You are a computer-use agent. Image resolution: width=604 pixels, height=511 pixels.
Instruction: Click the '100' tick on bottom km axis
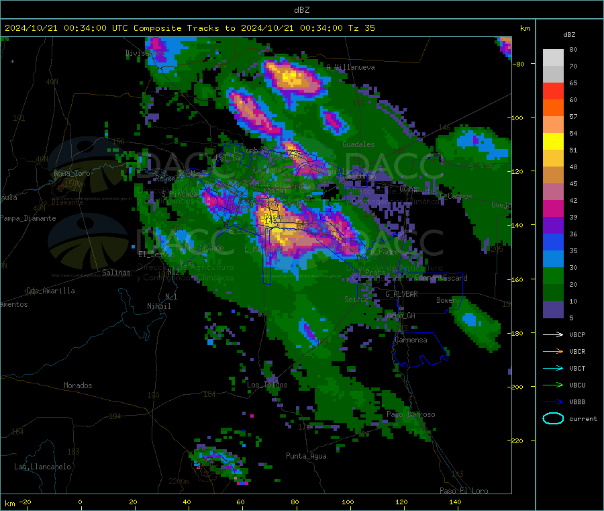tap(348, 502)
